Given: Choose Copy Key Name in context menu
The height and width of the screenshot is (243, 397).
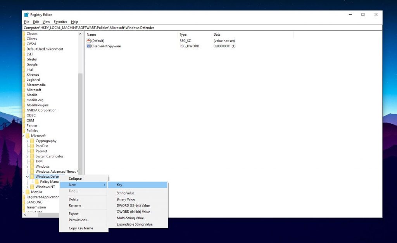Looking at the screenshot, I should (84, 228).
